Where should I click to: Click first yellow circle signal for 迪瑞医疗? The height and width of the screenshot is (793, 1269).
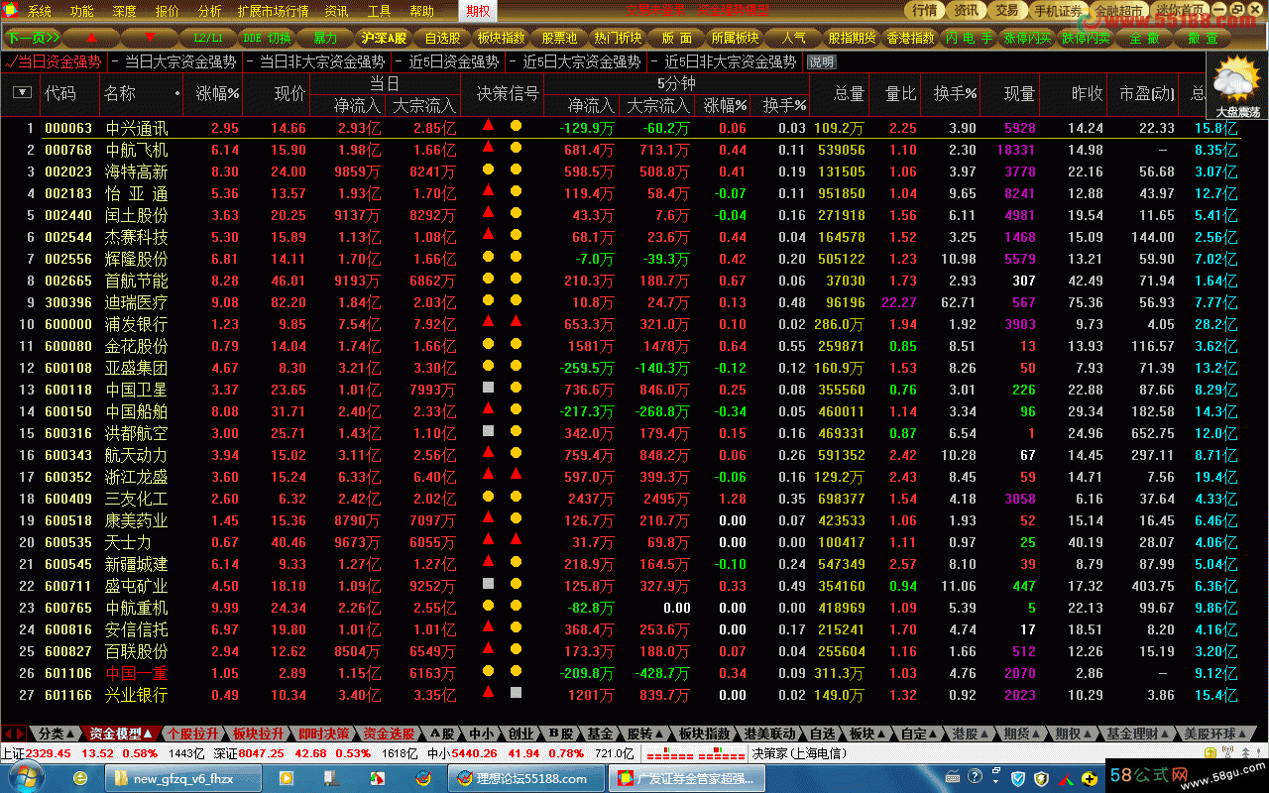tap(488, 300)
